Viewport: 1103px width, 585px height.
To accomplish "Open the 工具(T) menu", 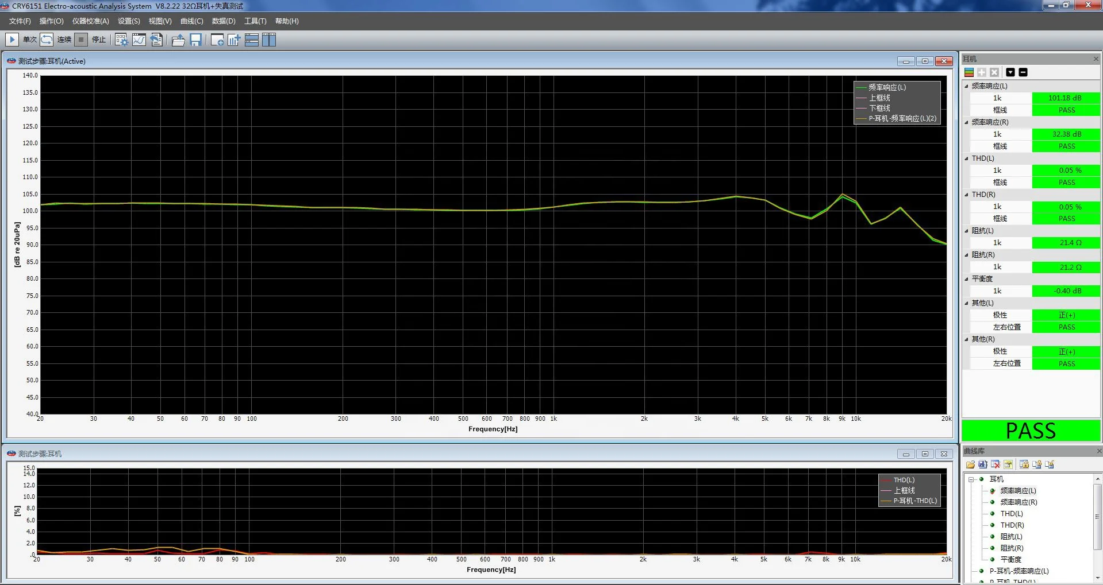I will pos(255,21).
